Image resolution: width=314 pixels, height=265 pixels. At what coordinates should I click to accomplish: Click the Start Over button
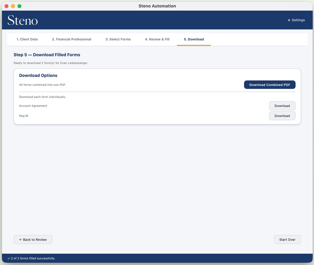tap(287, 240)
